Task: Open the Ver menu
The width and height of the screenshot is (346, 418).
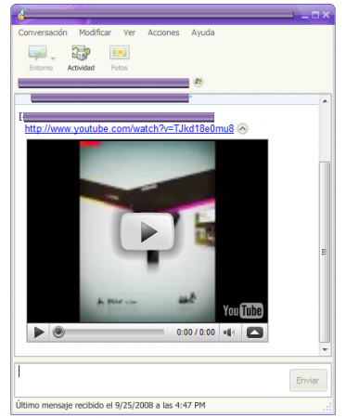Action: pos(129,33)
